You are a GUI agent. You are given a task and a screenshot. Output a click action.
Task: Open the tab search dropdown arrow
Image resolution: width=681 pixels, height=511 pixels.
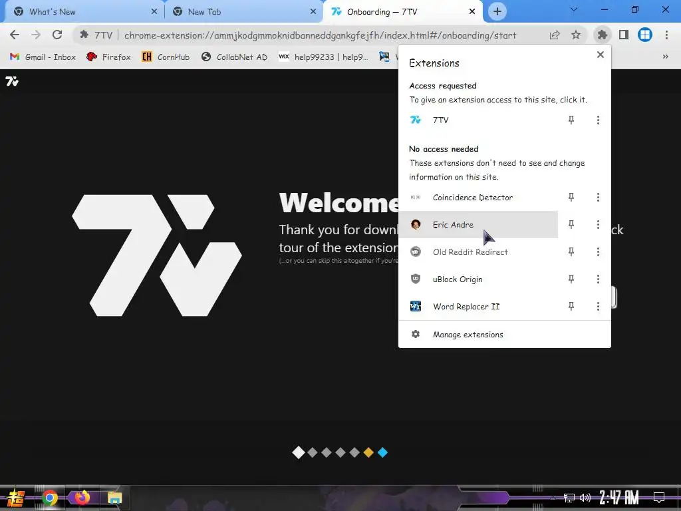tap(574, 9)
